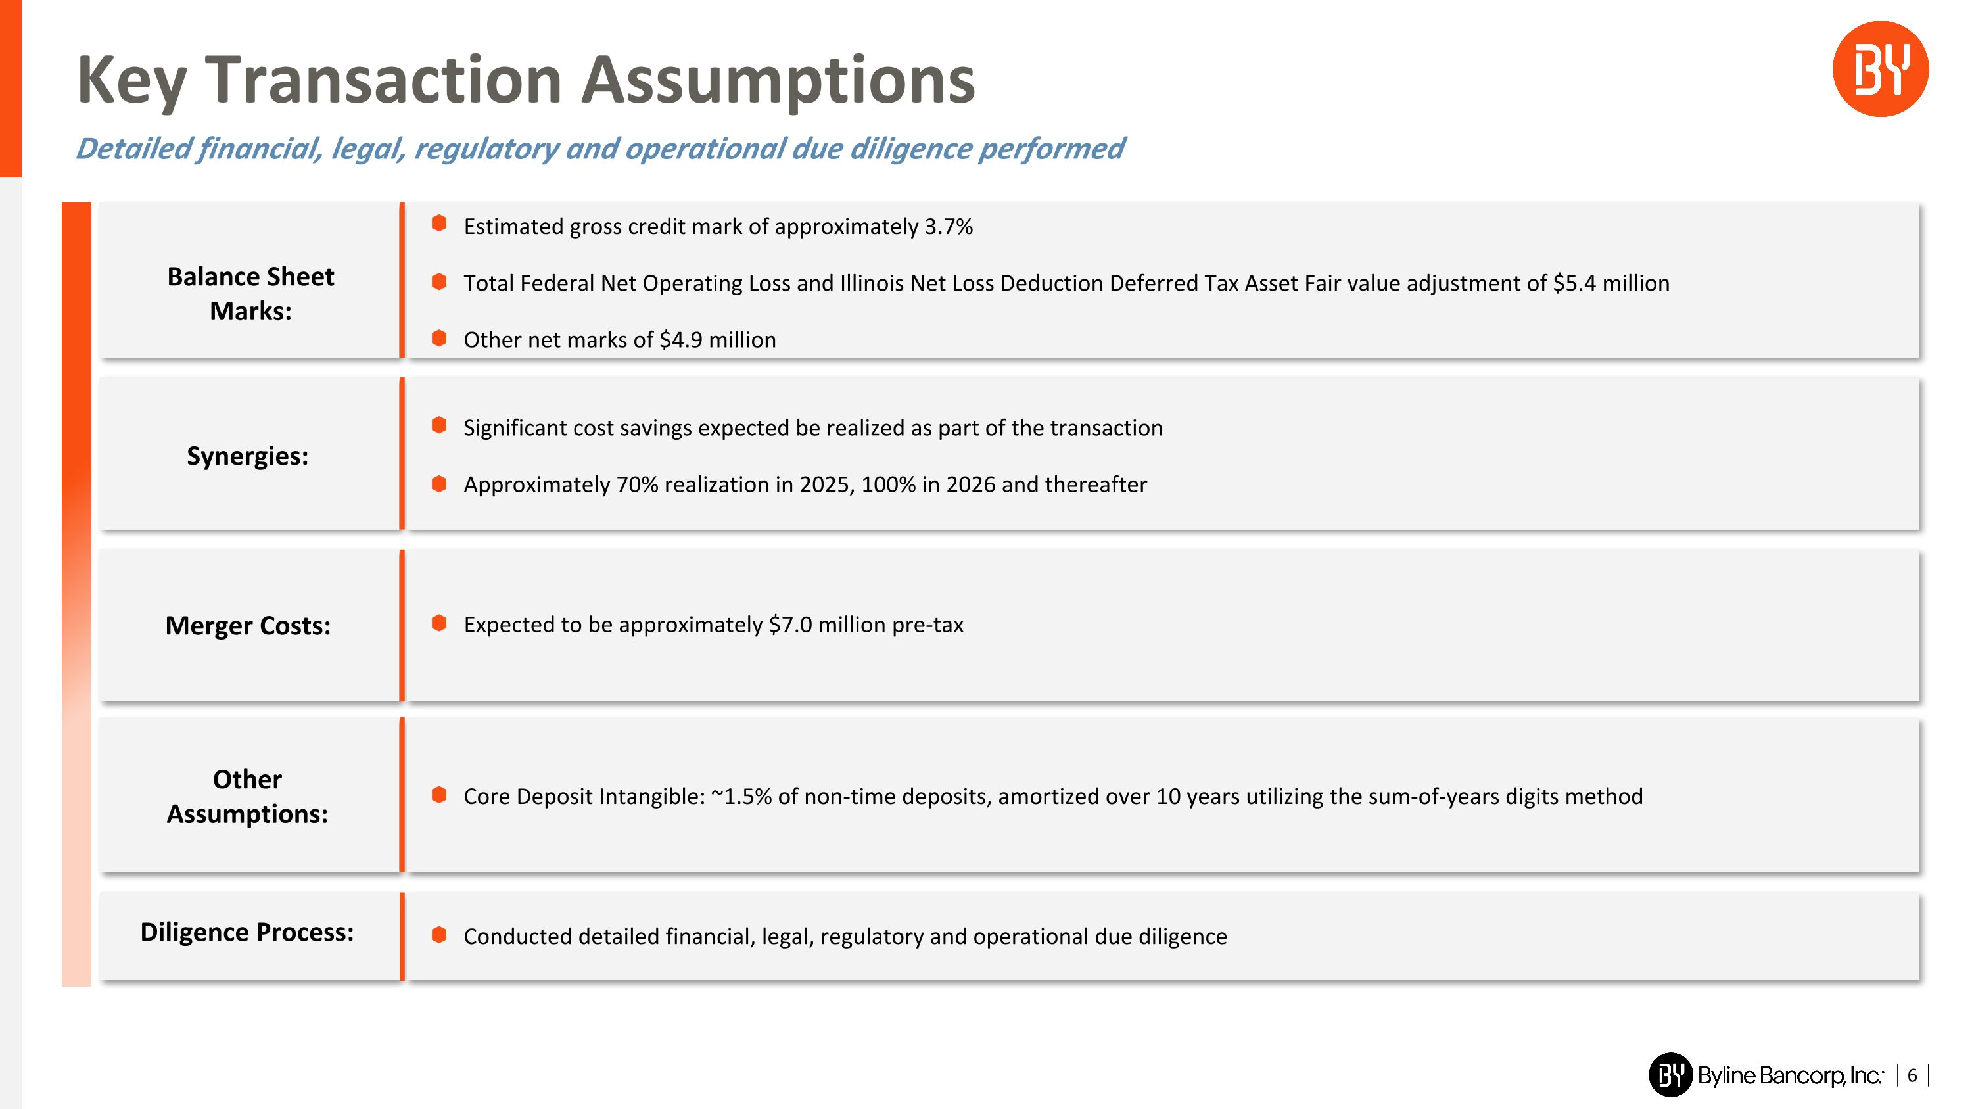The width and height of the screenshot is (1972, 1109).
Task: Click bullet beside $7.0 million pre-tax line
Action: click(x=438, y=623)
